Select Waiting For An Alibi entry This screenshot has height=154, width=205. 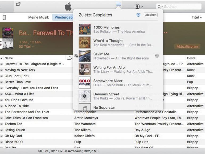coord(118,69)
